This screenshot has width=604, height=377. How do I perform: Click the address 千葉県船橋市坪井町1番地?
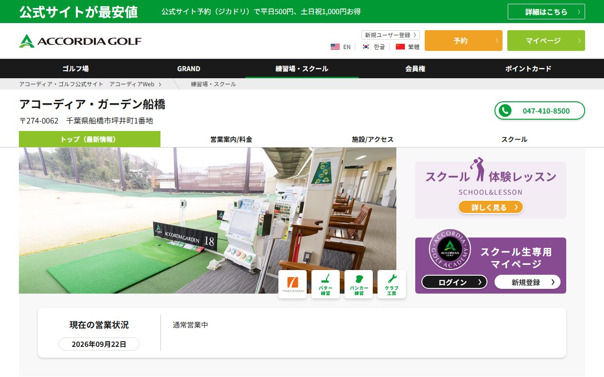tap(110, 121)
